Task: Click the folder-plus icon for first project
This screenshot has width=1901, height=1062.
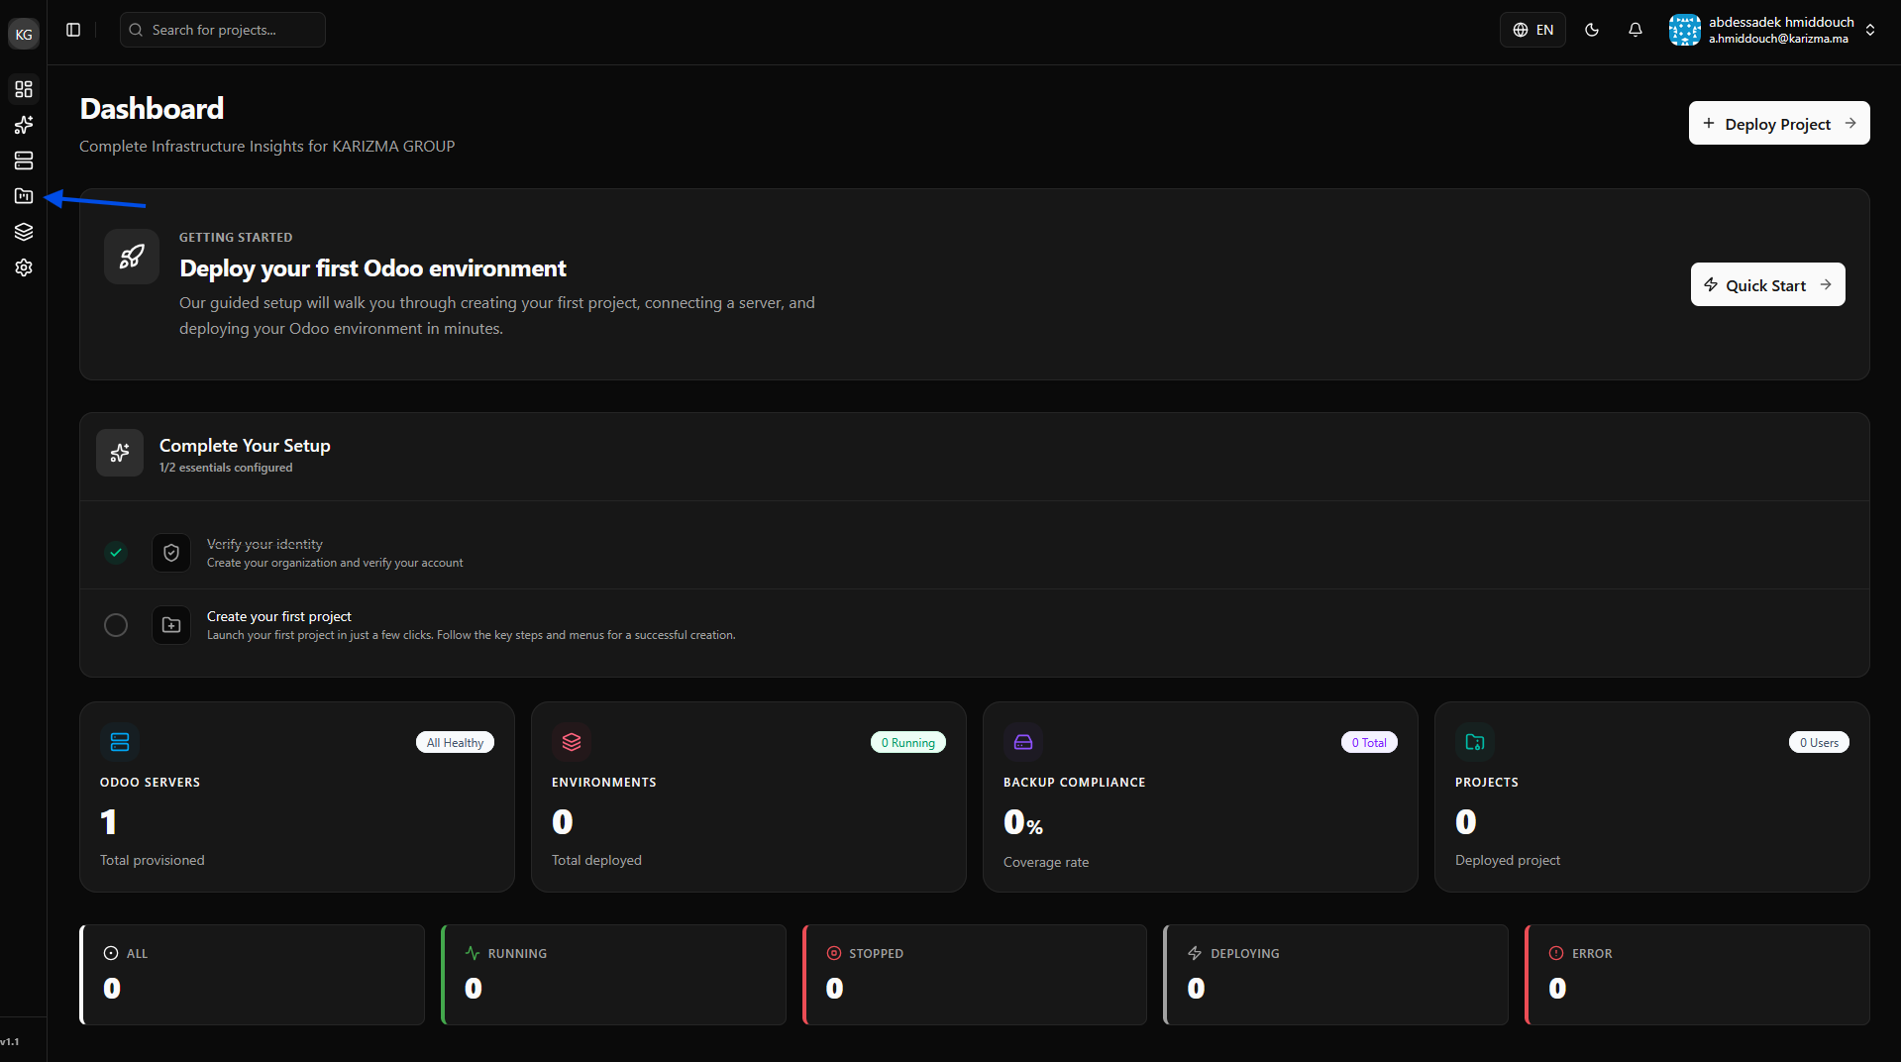Action: [x=171, y=625]
